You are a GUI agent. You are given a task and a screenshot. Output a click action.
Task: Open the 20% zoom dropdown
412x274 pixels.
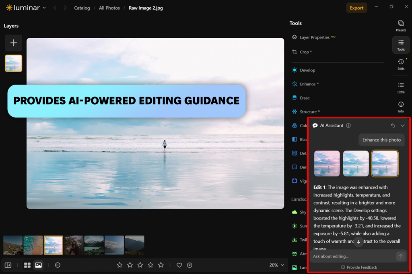276,265
